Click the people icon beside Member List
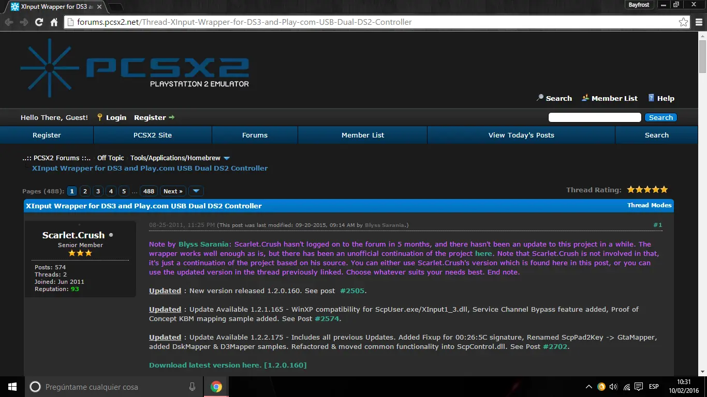 pos(585,98)
